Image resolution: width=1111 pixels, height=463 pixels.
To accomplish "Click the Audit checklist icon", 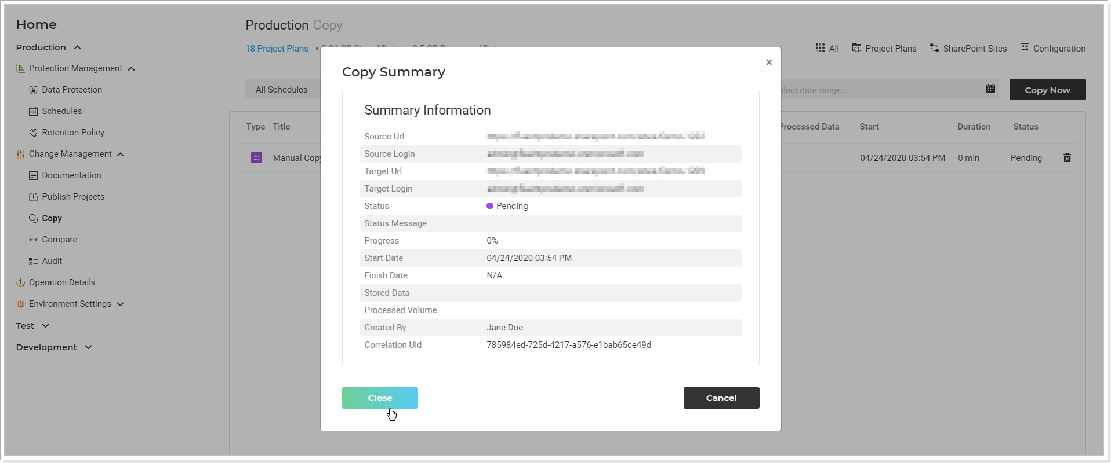I will [x=34, y=261].
